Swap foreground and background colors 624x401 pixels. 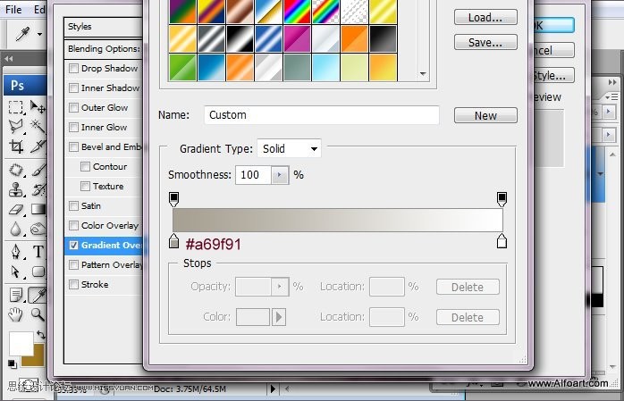coord(40,335)
